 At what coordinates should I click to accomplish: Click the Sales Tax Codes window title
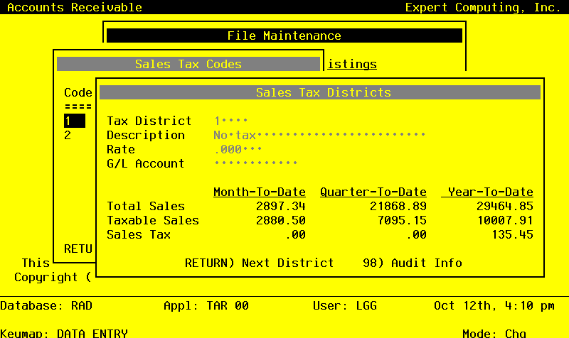188,64
